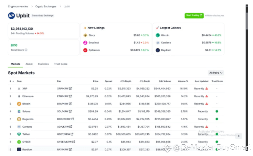Click green trust score dot for Dogecoin

pos(217,119)
